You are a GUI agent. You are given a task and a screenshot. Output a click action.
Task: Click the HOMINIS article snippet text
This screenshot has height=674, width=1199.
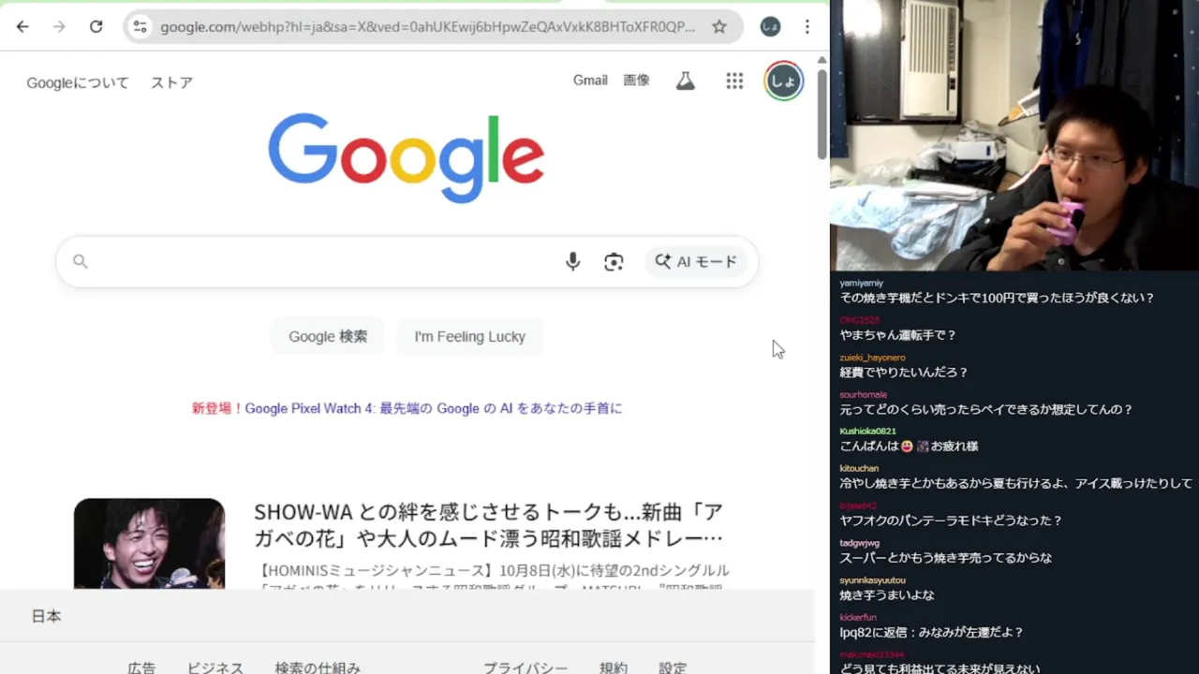tap(492, 579)
